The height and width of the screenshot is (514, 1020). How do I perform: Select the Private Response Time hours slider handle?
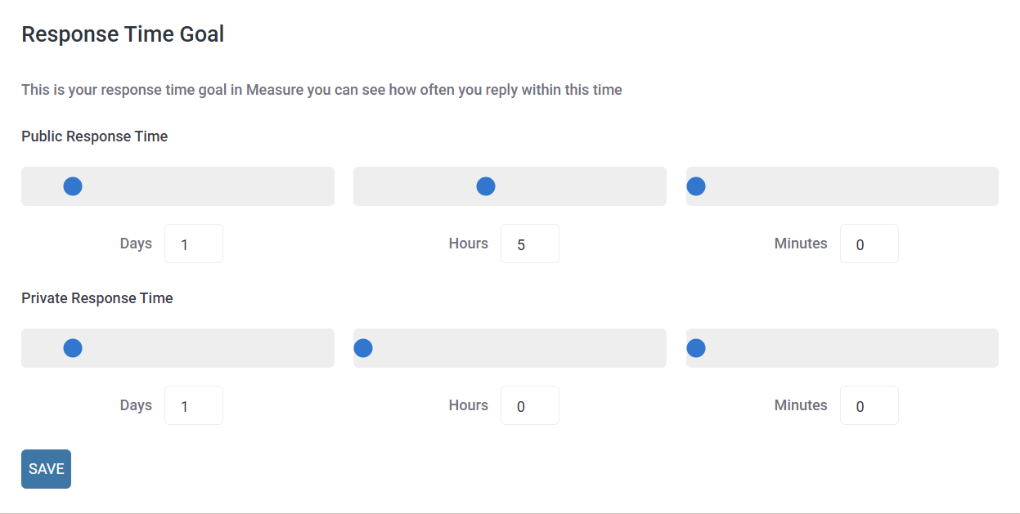(x=363, y=348)
